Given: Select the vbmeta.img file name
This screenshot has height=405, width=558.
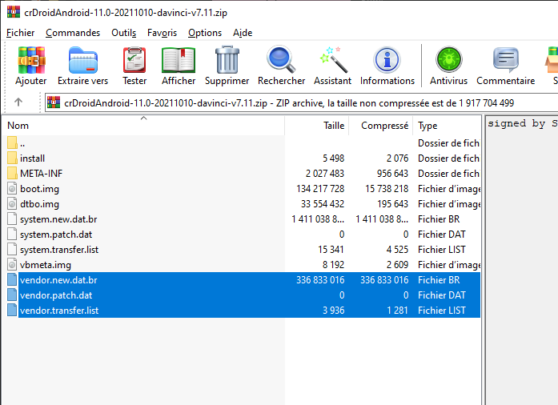Looking at the screenshot, I should tap(46, 265).
